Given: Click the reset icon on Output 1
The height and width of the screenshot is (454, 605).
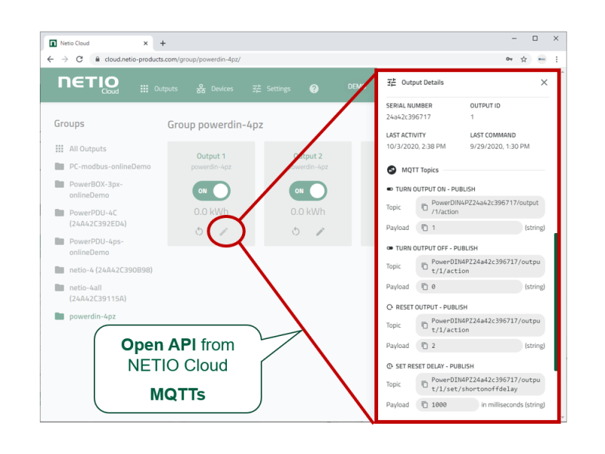Looking at the screenshot, I should (x=199, y=232).
